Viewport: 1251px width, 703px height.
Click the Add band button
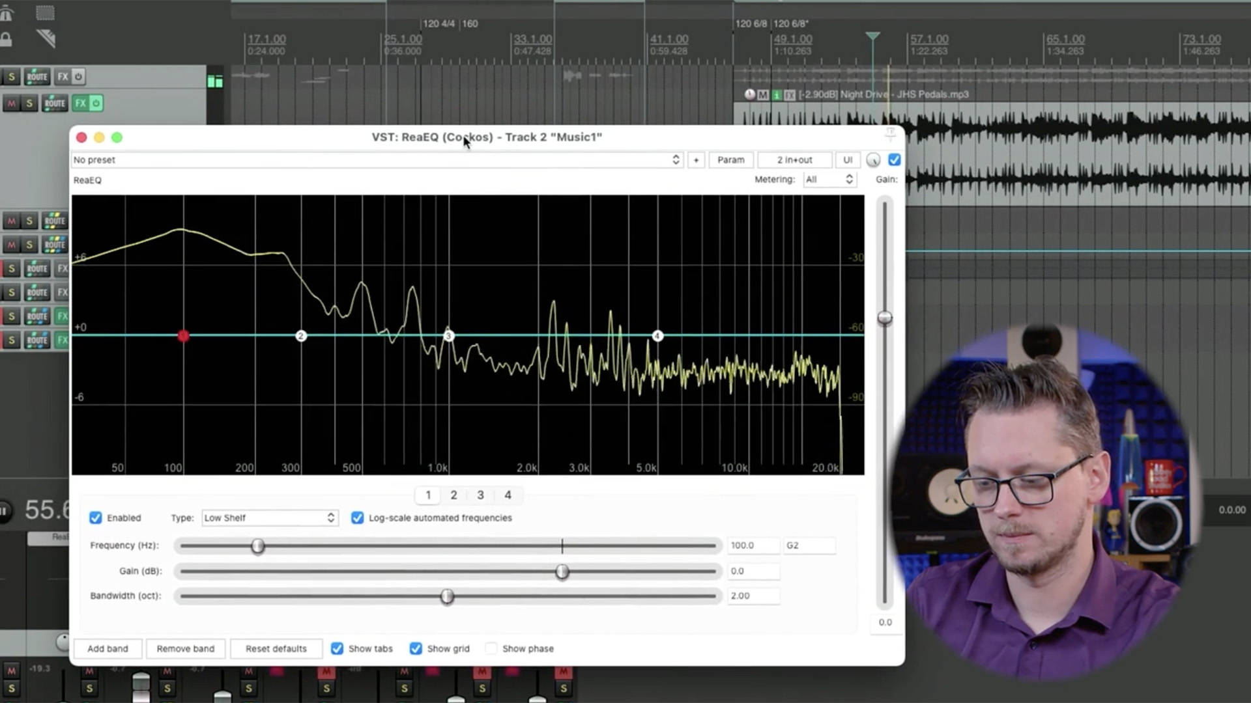(x=108, y=648)
